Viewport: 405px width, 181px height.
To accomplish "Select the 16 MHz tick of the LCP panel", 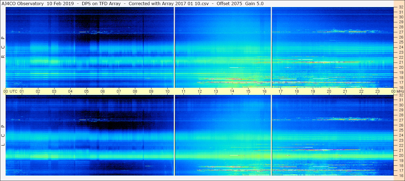I will (401, 175).
